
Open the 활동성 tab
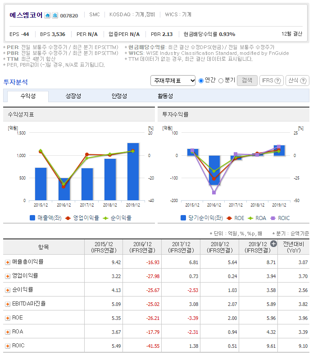[x=165, y=96]
